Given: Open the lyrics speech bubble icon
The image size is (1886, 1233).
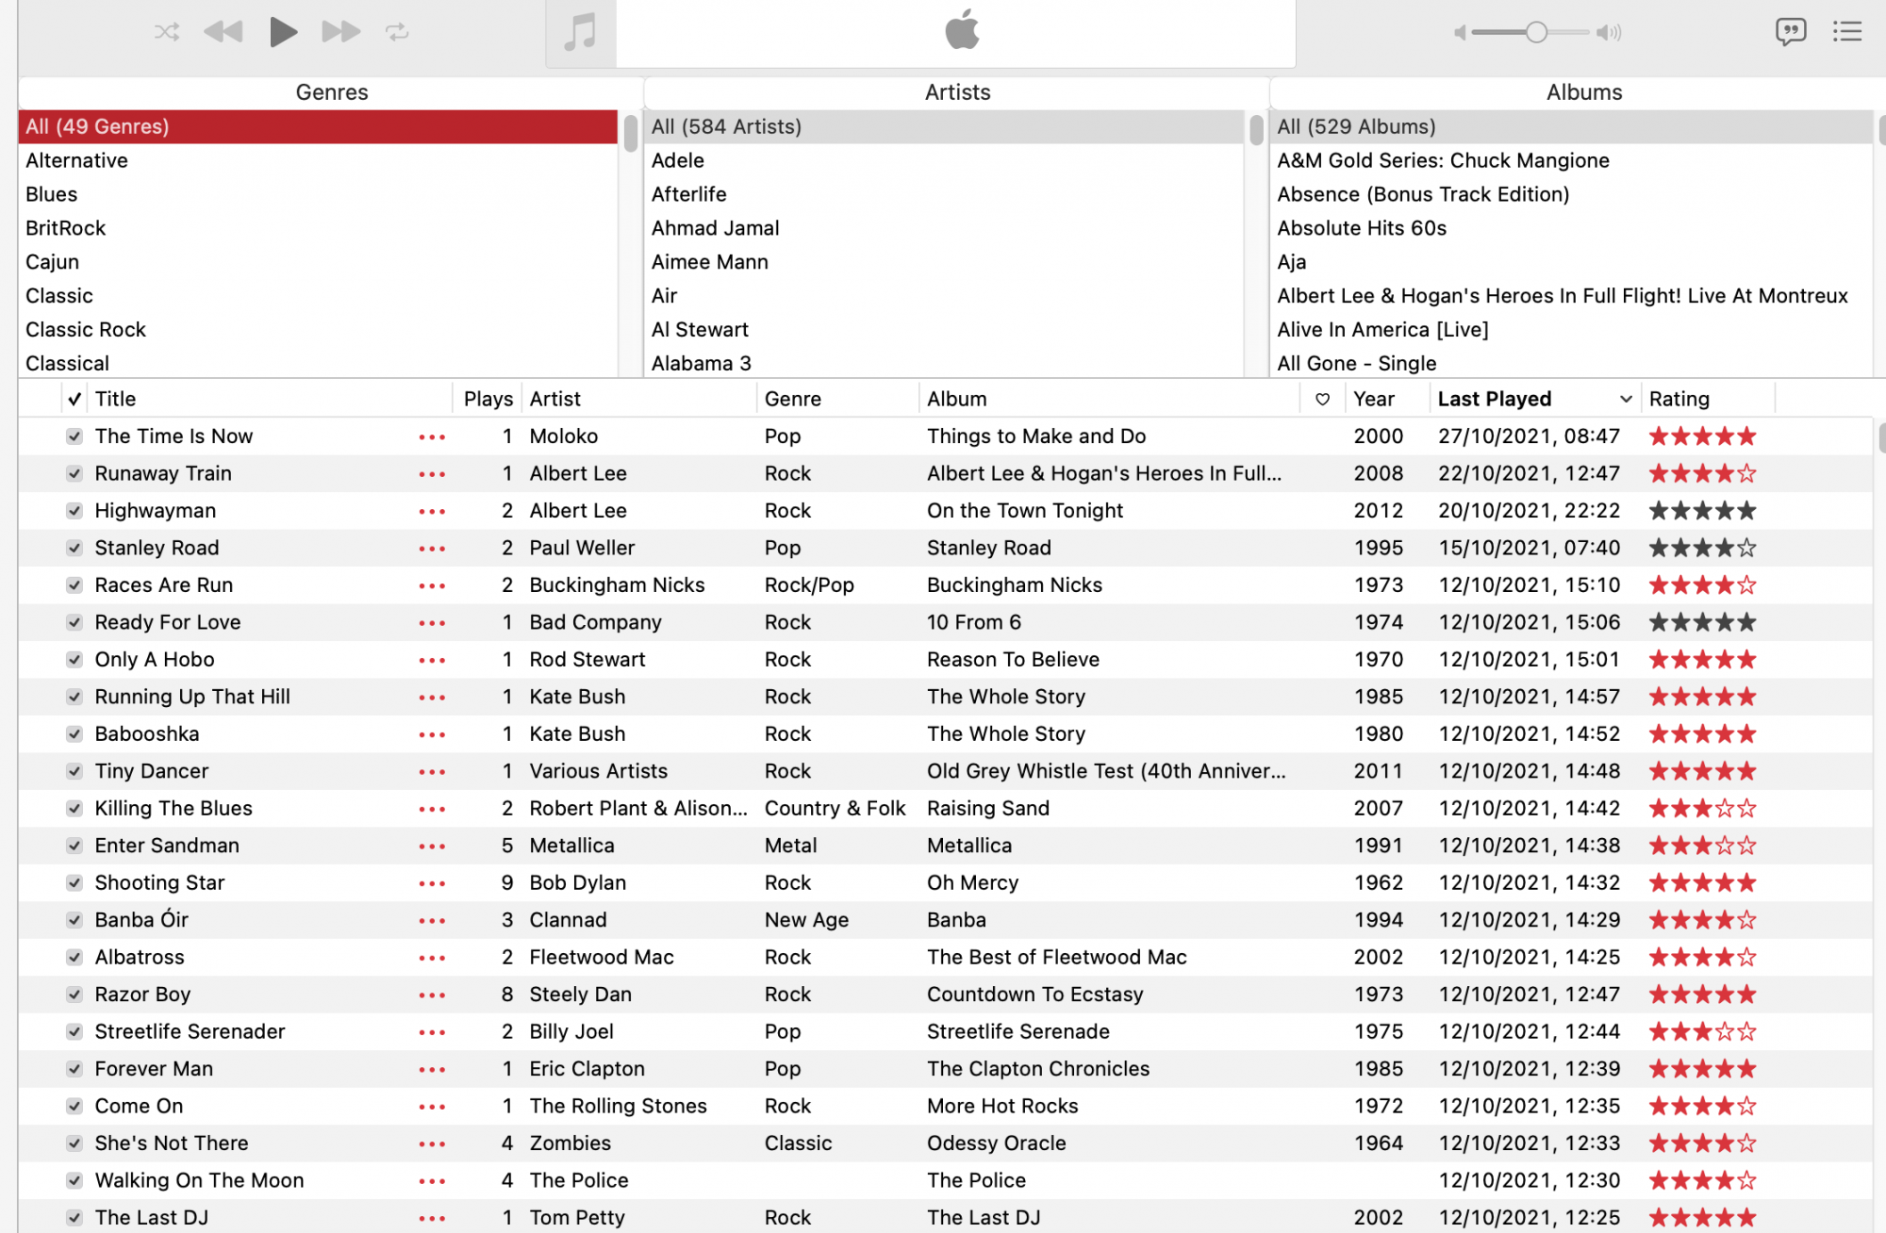Looking at the screenshot, I should (1790, 32).
